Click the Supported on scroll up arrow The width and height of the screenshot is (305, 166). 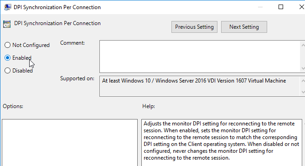pos(303,81)
